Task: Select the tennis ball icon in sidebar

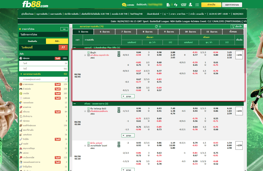Action: (x=21, y=93)
